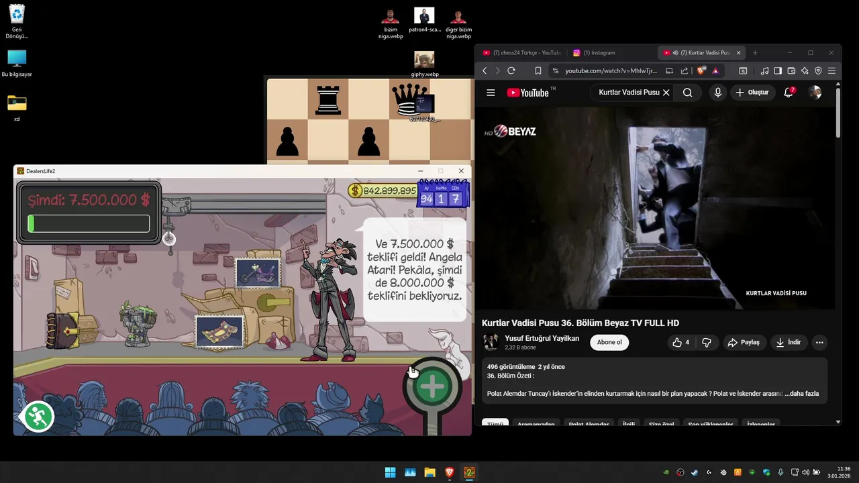
Task: Open a new browser tab
Action: (x=755, y=52)
